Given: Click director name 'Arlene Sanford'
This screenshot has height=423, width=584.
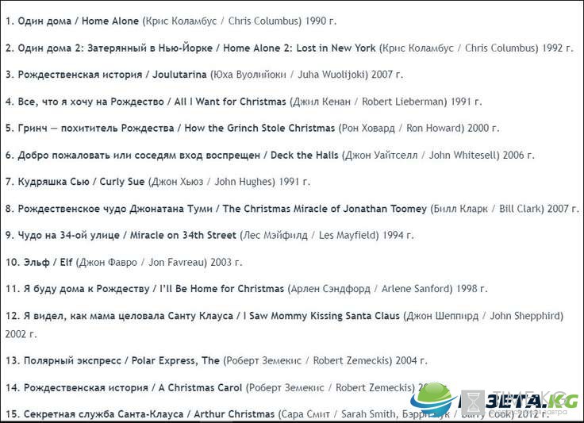Looking at the screenshot, I should [415, 289].
